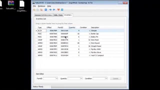Select the Straight Razor row
160x90 pixels.
80,46
